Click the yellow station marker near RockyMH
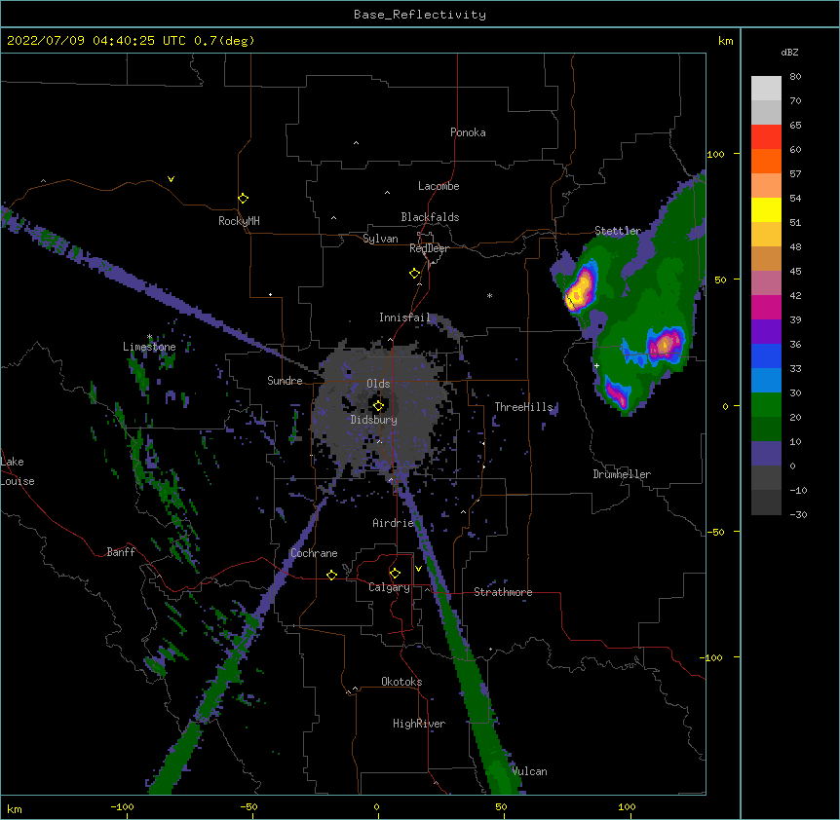Viewport: 840px width, 820px height. tap(243, 198)
